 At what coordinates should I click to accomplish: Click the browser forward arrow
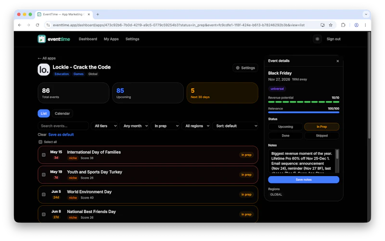(x=28, y=25)
